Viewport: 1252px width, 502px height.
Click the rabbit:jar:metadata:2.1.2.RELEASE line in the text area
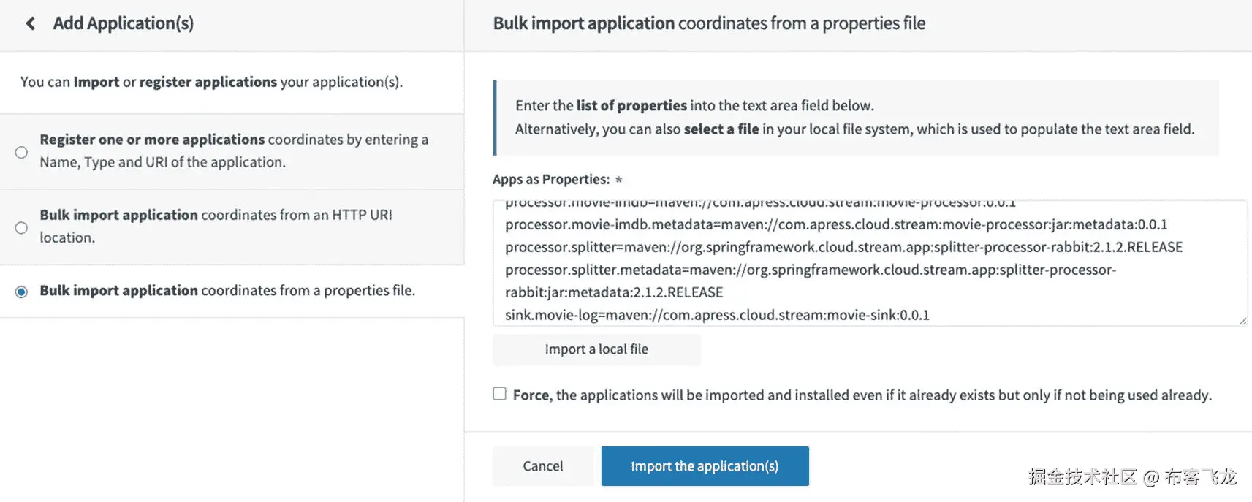[x=614, y=292]
